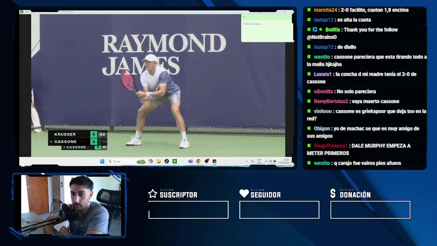Image resolution: width=437 pixels, height=246 pixels.
Task: Open the taskbar clock showing 15:47
Action: (x=285, y=161)
